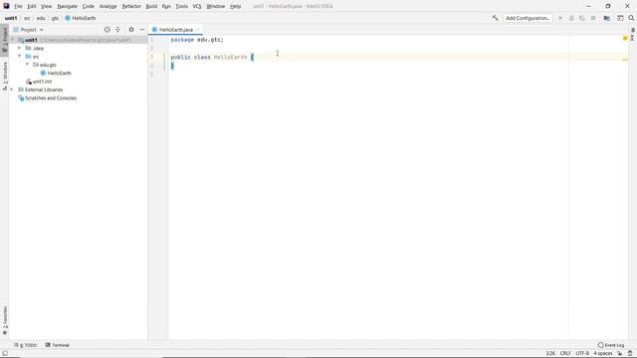This screenshot has height=358, width=637.
Task: Open Search Everywhere magnifier icon
Action: pyautogui.click(x=631, y=18)
